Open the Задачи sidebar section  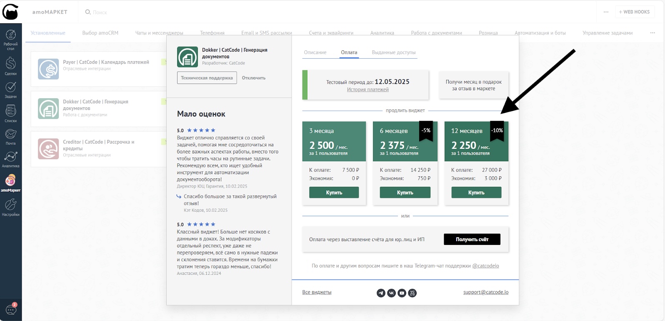(x=10, y=90)
